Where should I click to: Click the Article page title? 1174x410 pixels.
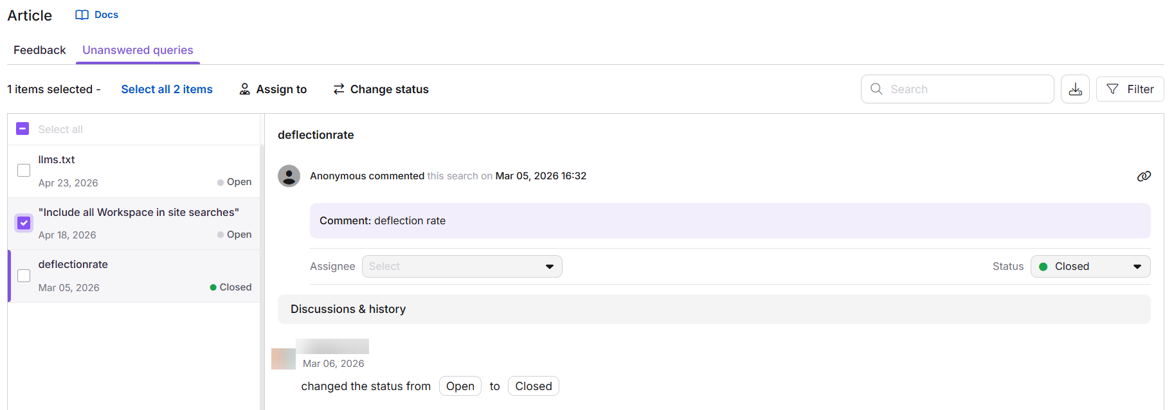coord(30,15)
